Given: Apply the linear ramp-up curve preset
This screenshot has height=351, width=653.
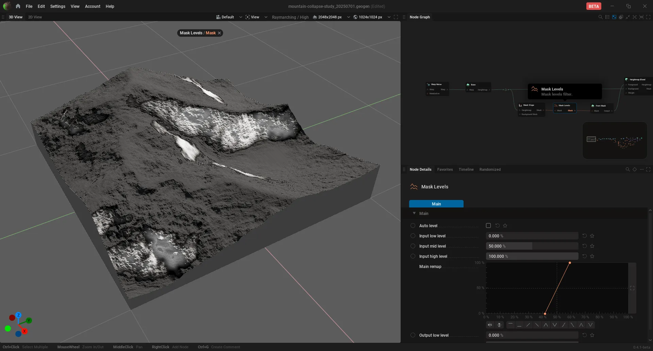Looking at the screenshot, I should [x=528, y=325].
